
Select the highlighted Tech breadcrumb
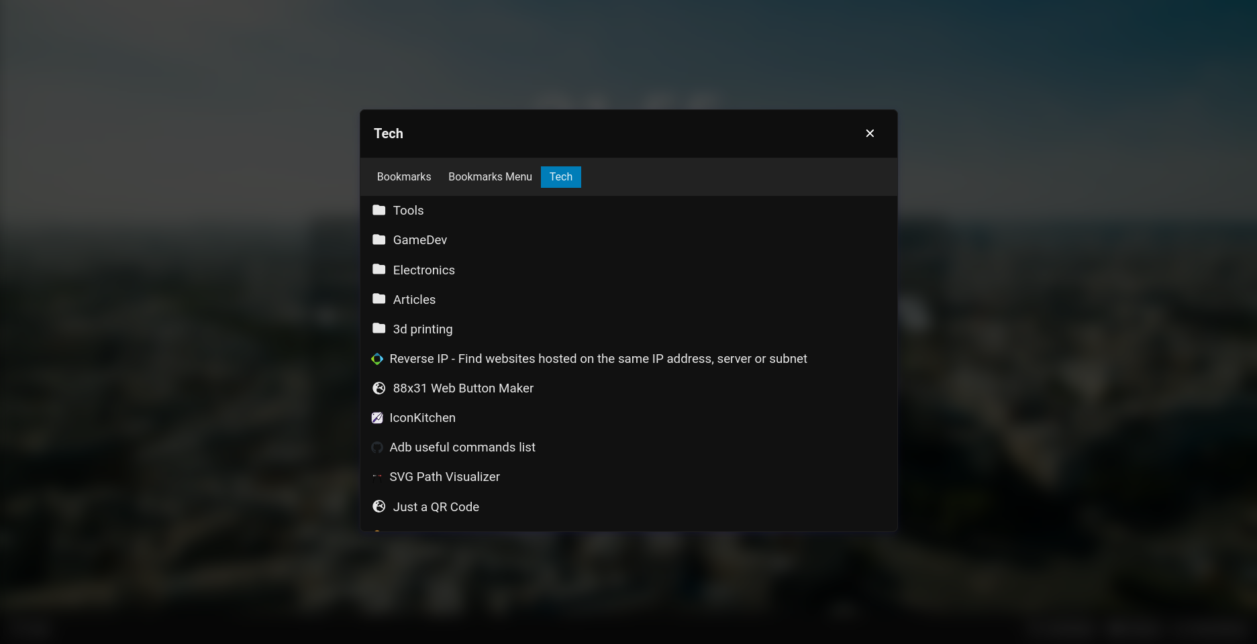click(x=561, y=177)
